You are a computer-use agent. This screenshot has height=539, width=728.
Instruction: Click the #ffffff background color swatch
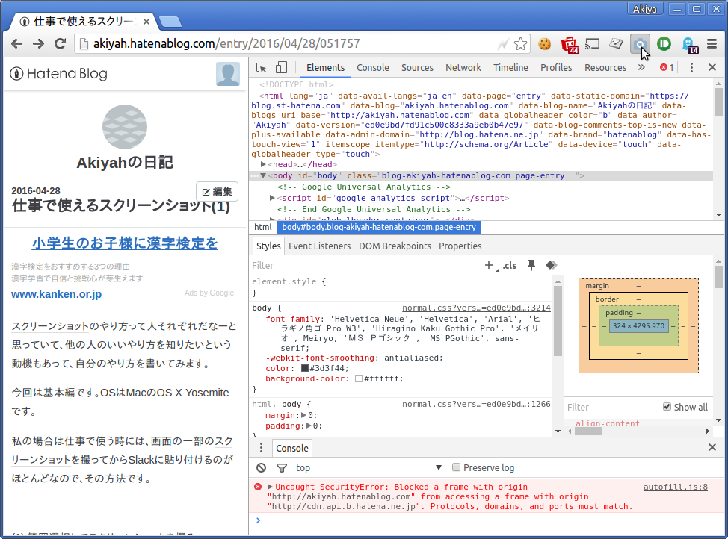pyautogui.click(x=359, y=378)
